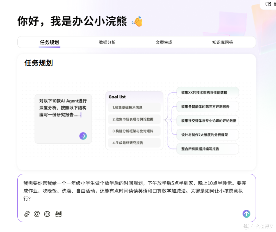
Task: Click the 任务规划 section heading
Action: point(39,63)
